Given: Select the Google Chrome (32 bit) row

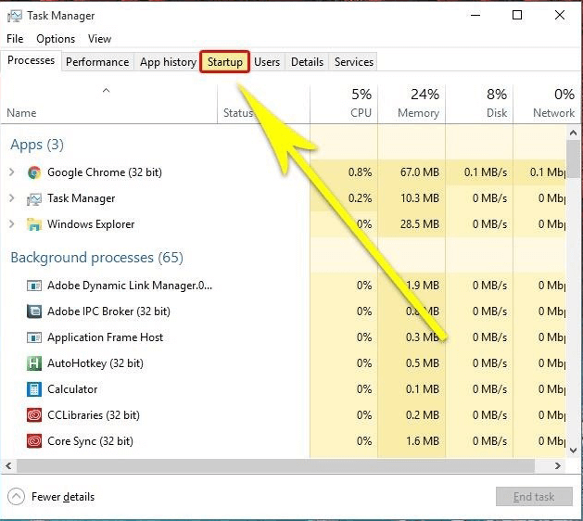Looking at the screenshot, I should click(285, 172).
